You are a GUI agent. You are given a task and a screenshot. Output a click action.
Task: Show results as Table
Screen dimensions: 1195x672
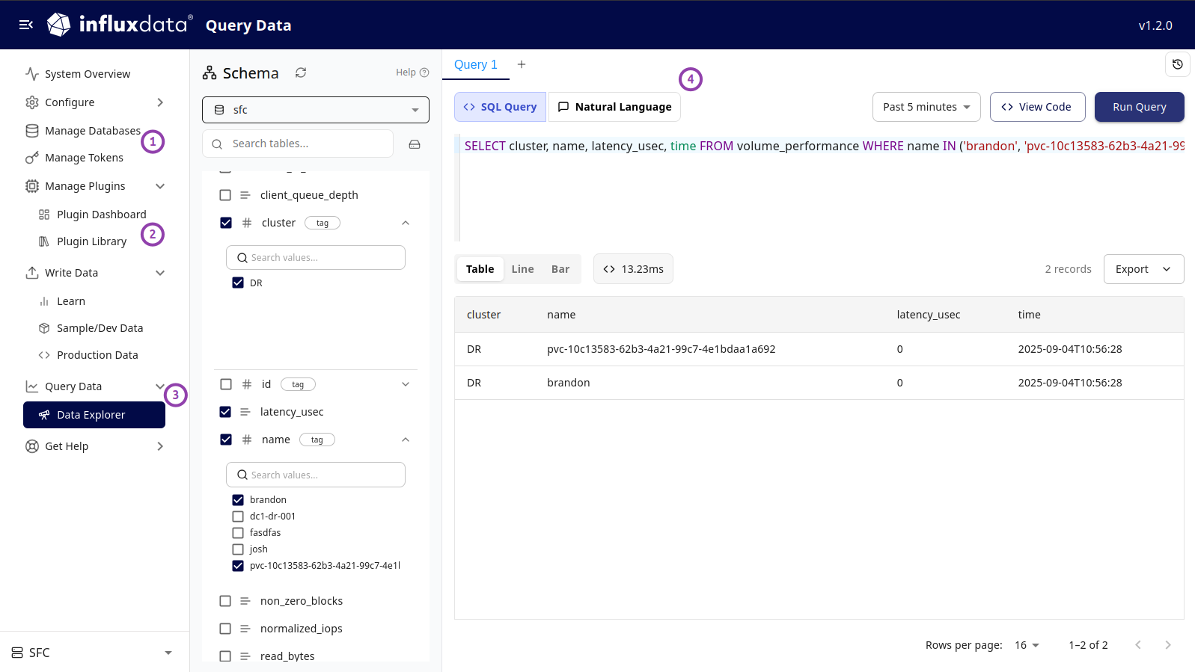pyautogui.click(x=480, y=269)
